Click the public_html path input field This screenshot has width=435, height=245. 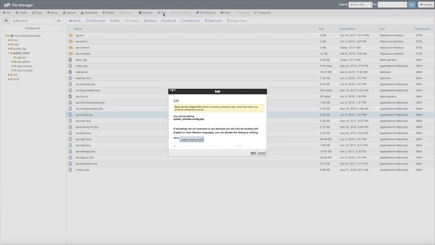coord(32,21)
